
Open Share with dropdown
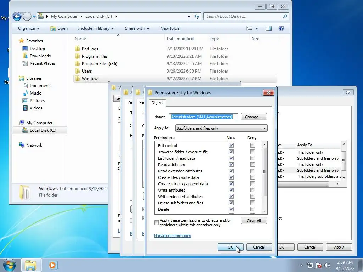(x=137, y=28)
